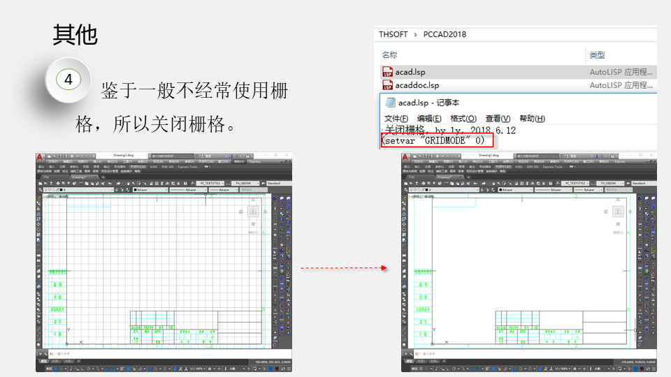Click the new drawing tab plus icon in left AutoCAD

102,177
